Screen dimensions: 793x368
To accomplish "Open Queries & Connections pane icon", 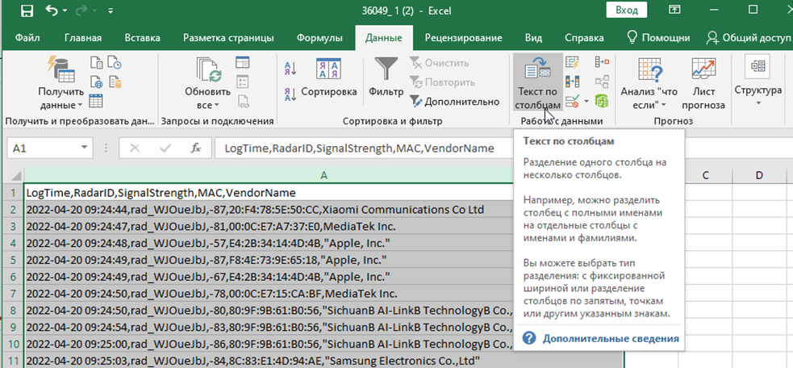I will [x=243, y=63].
